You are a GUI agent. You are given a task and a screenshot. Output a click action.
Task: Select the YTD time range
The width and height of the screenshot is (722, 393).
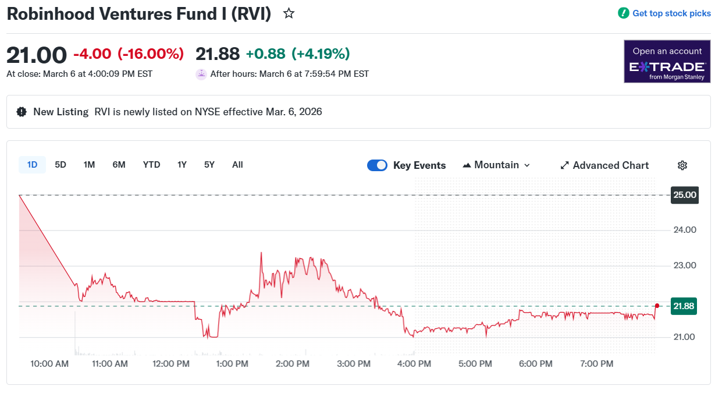pos(151,165)
